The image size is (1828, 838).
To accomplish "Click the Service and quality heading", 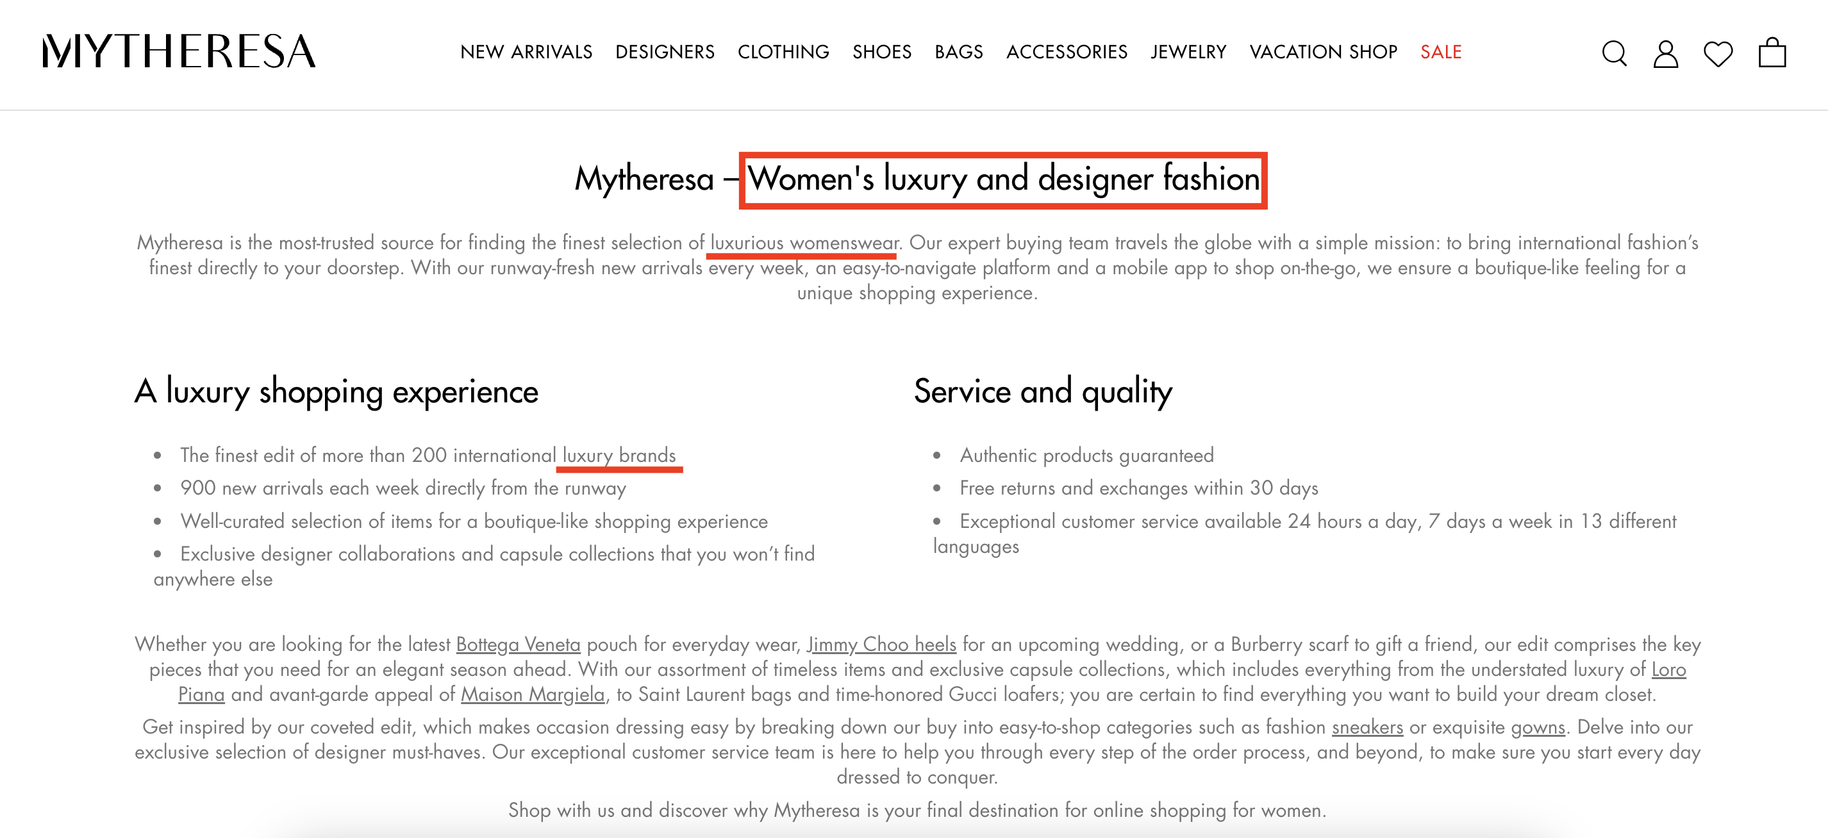I will (1042, 391).
